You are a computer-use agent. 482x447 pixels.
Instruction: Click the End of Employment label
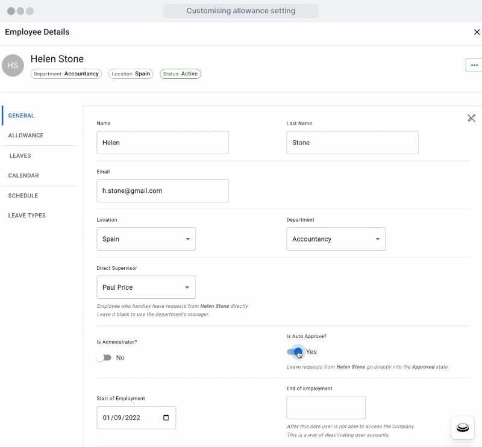click(x=309, y=389)
